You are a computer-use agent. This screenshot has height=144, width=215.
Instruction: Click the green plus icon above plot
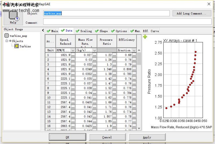[x=145, y=37]
